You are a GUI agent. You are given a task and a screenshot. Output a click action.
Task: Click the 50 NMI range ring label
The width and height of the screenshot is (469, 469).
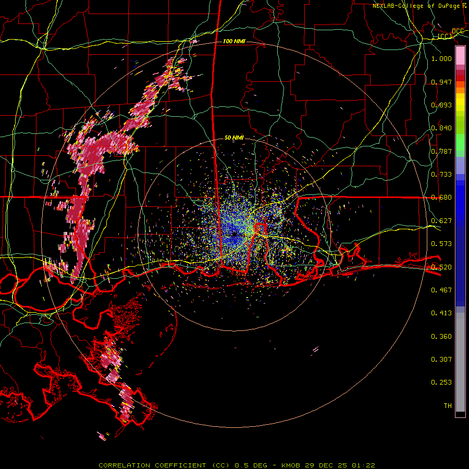[234, 138]
